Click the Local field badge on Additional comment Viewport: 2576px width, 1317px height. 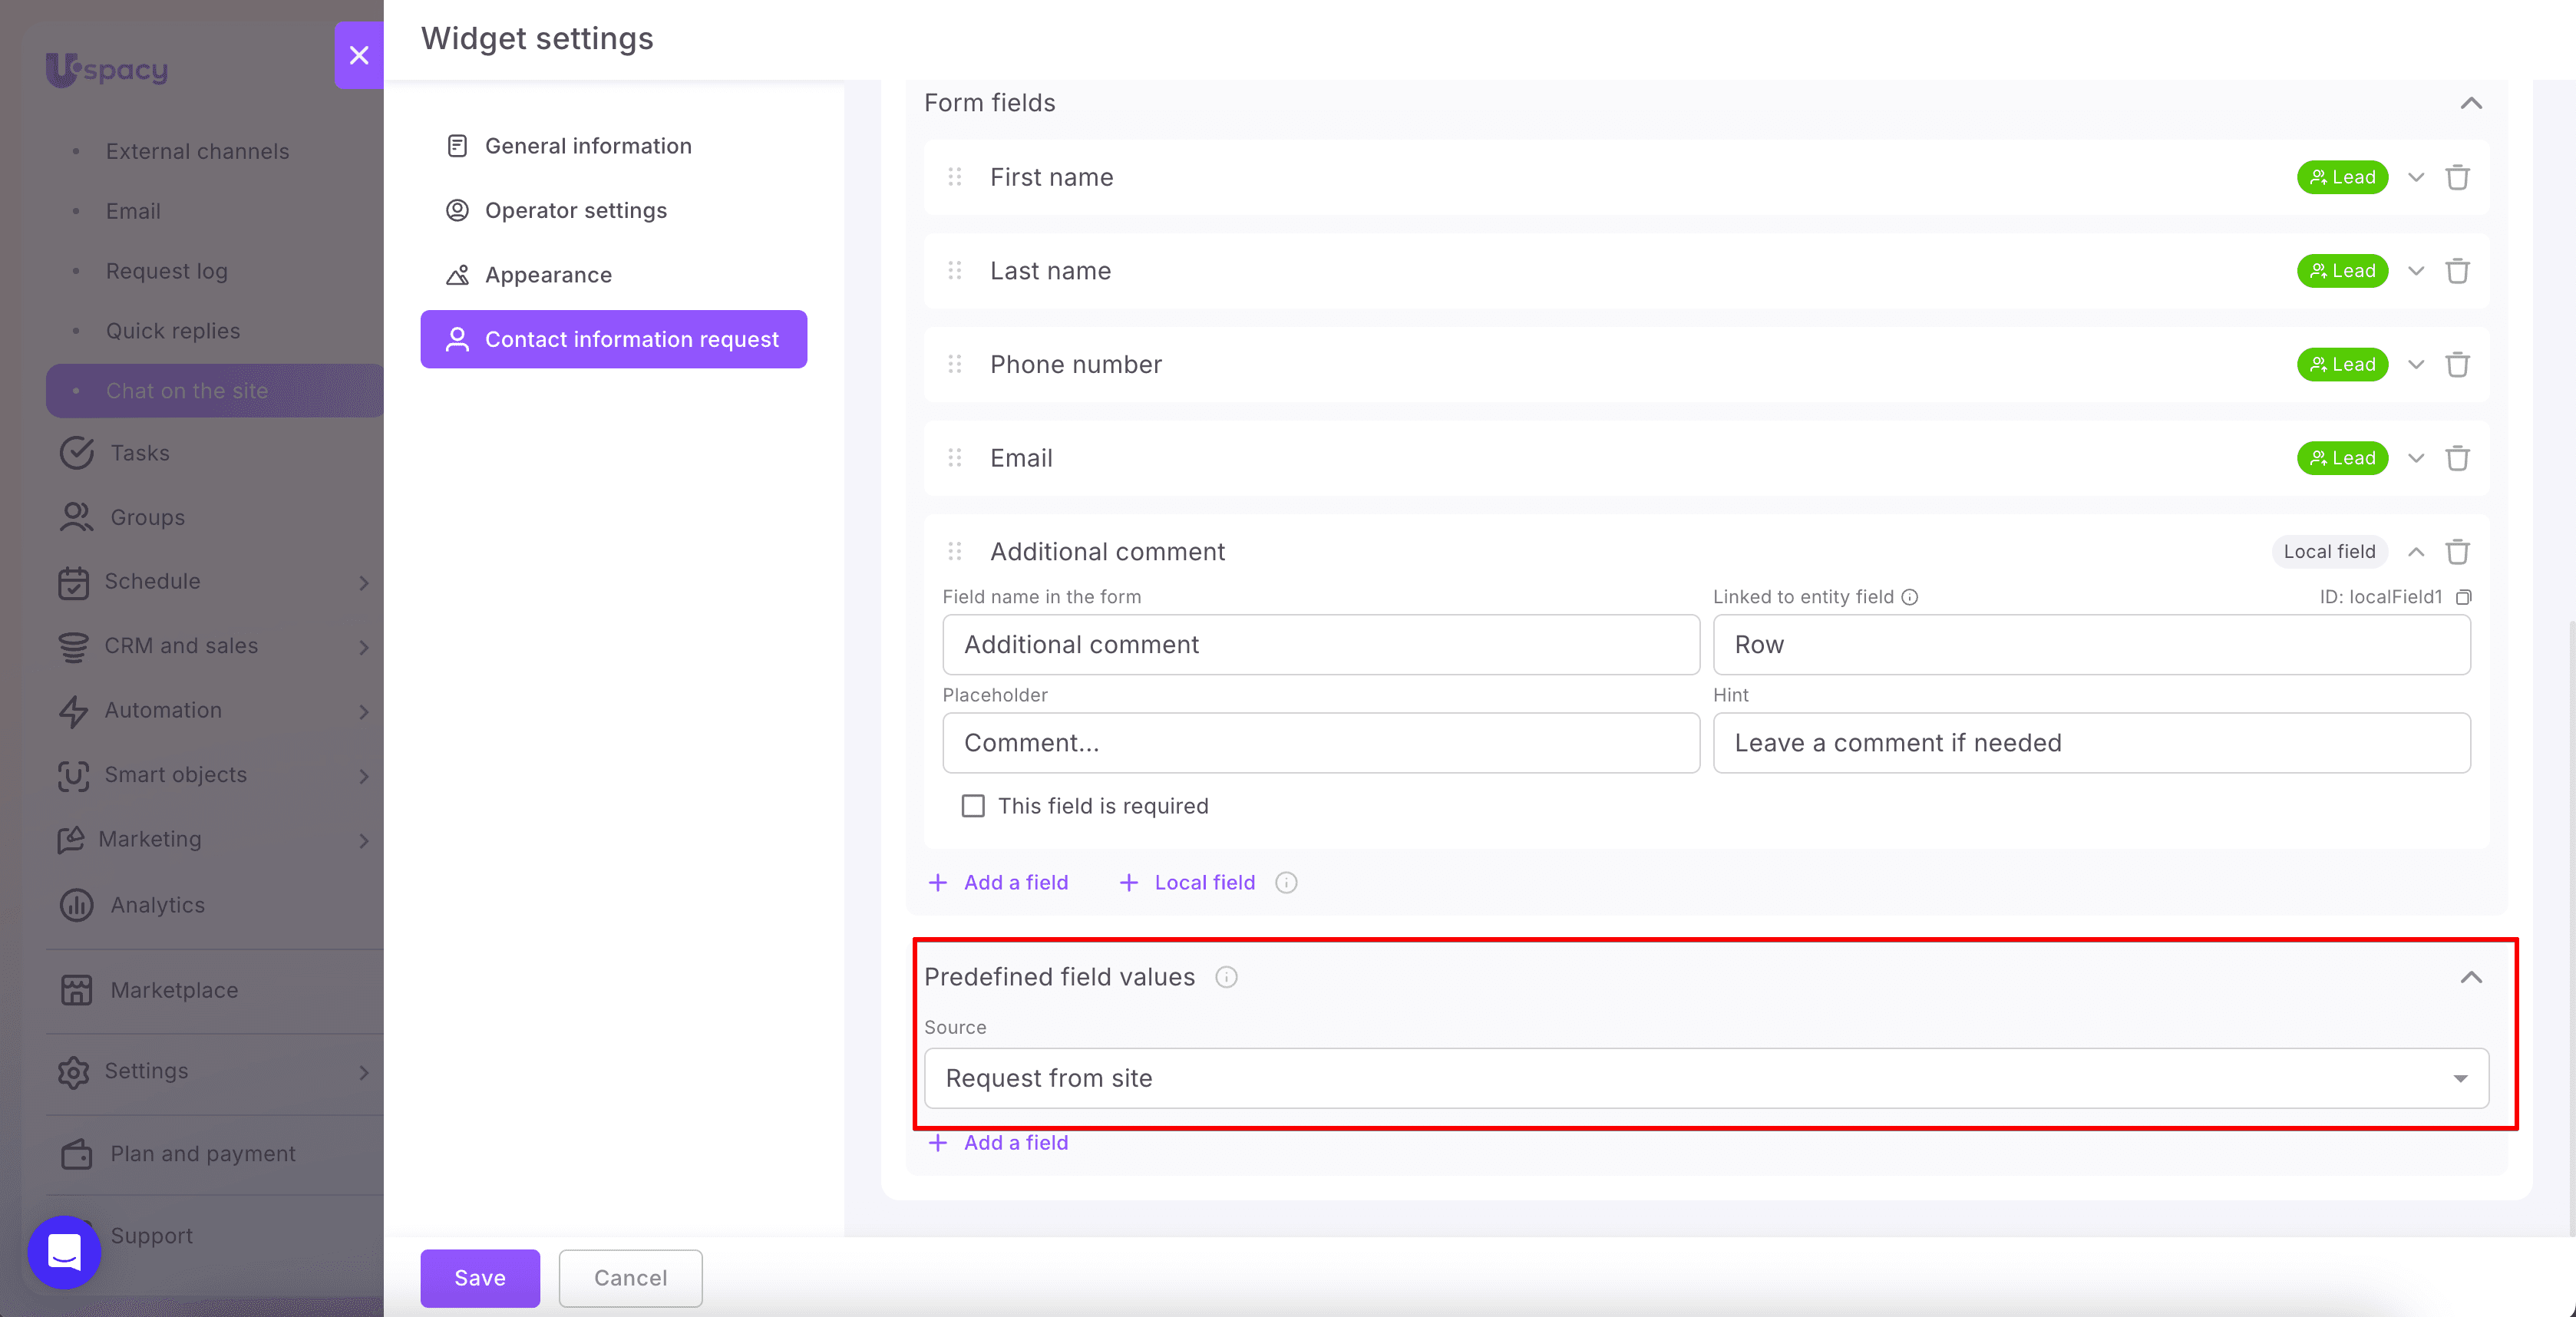[2329, 552]
